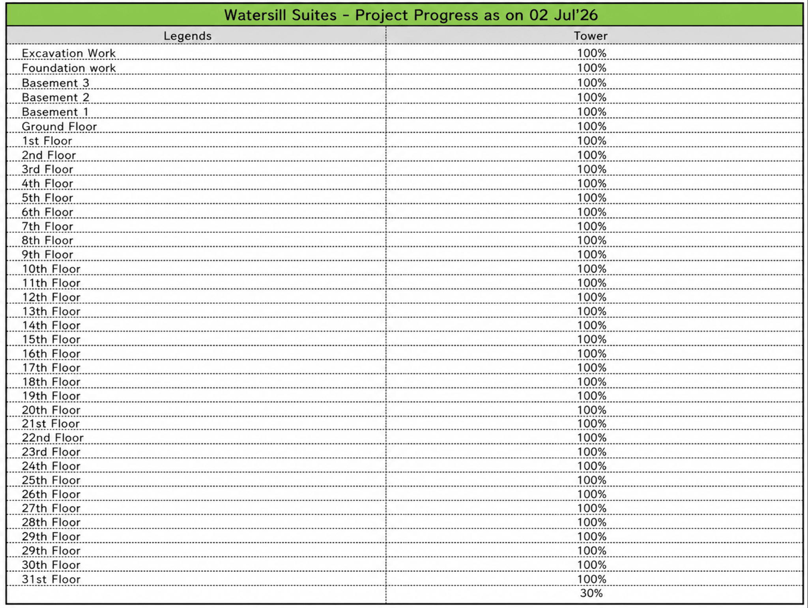Click the 100% value for Ground Floor
Viewport: 808px width, 608px height.
[592, 126]
